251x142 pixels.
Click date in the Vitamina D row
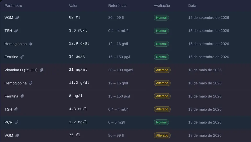[x=205, y=70]
